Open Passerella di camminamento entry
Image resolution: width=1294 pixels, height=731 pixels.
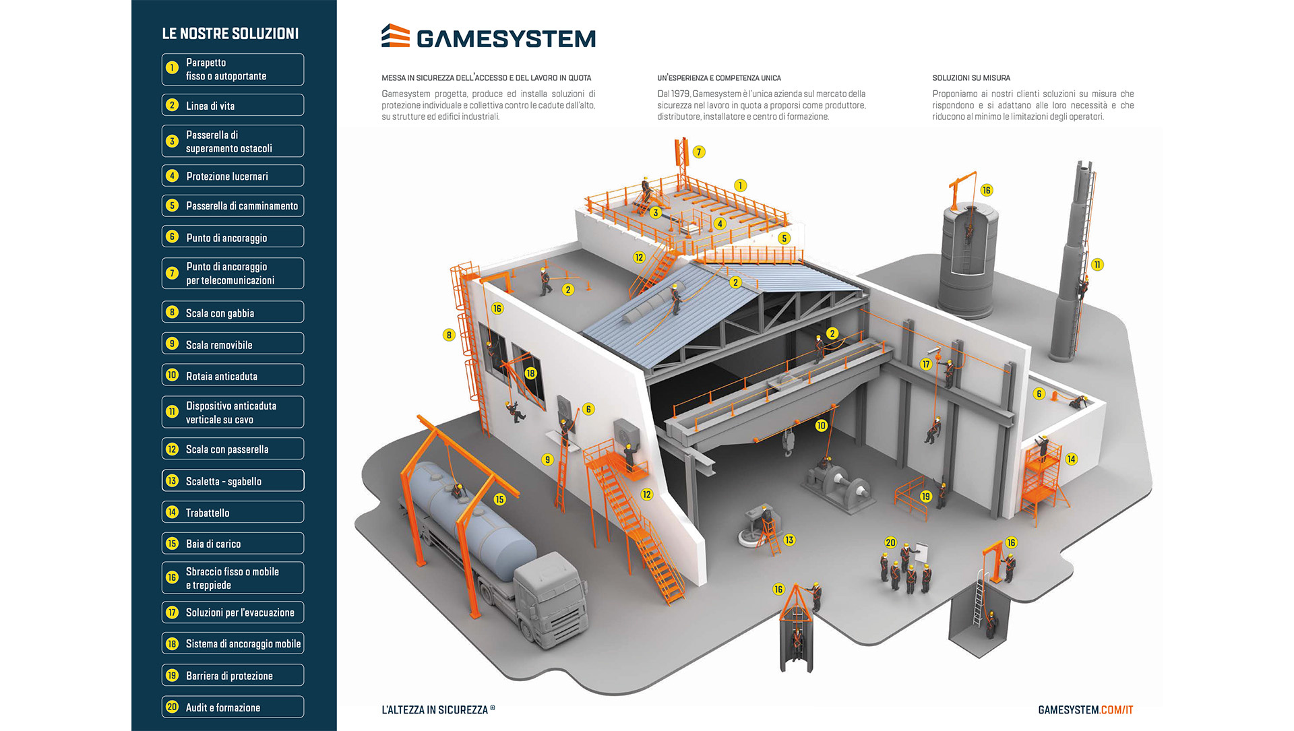pos(233,205)
